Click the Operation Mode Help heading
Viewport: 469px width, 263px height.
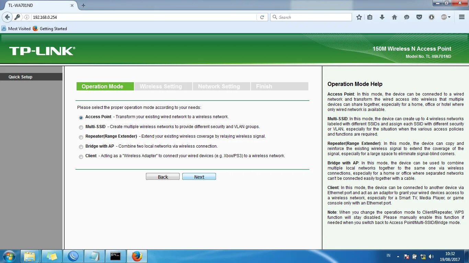(355, 84)
